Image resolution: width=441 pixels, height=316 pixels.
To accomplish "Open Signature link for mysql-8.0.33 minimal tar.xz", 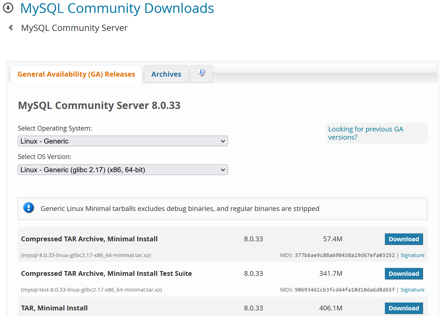I will (x=412, y=255).
